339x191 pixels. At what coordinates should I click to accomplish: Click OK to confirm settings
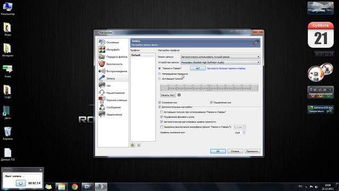pos(218,151)
